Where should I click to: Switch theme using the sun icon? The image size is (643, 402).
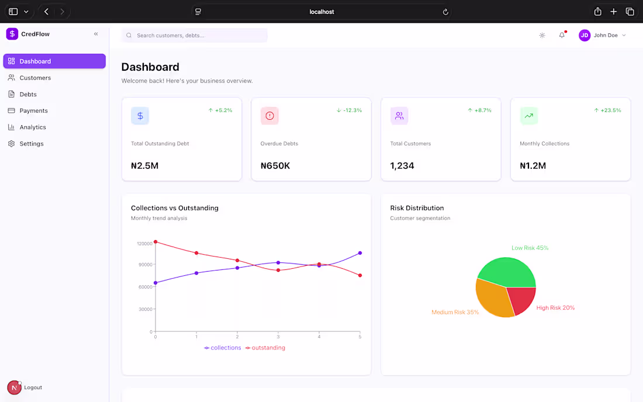point(542,35)
